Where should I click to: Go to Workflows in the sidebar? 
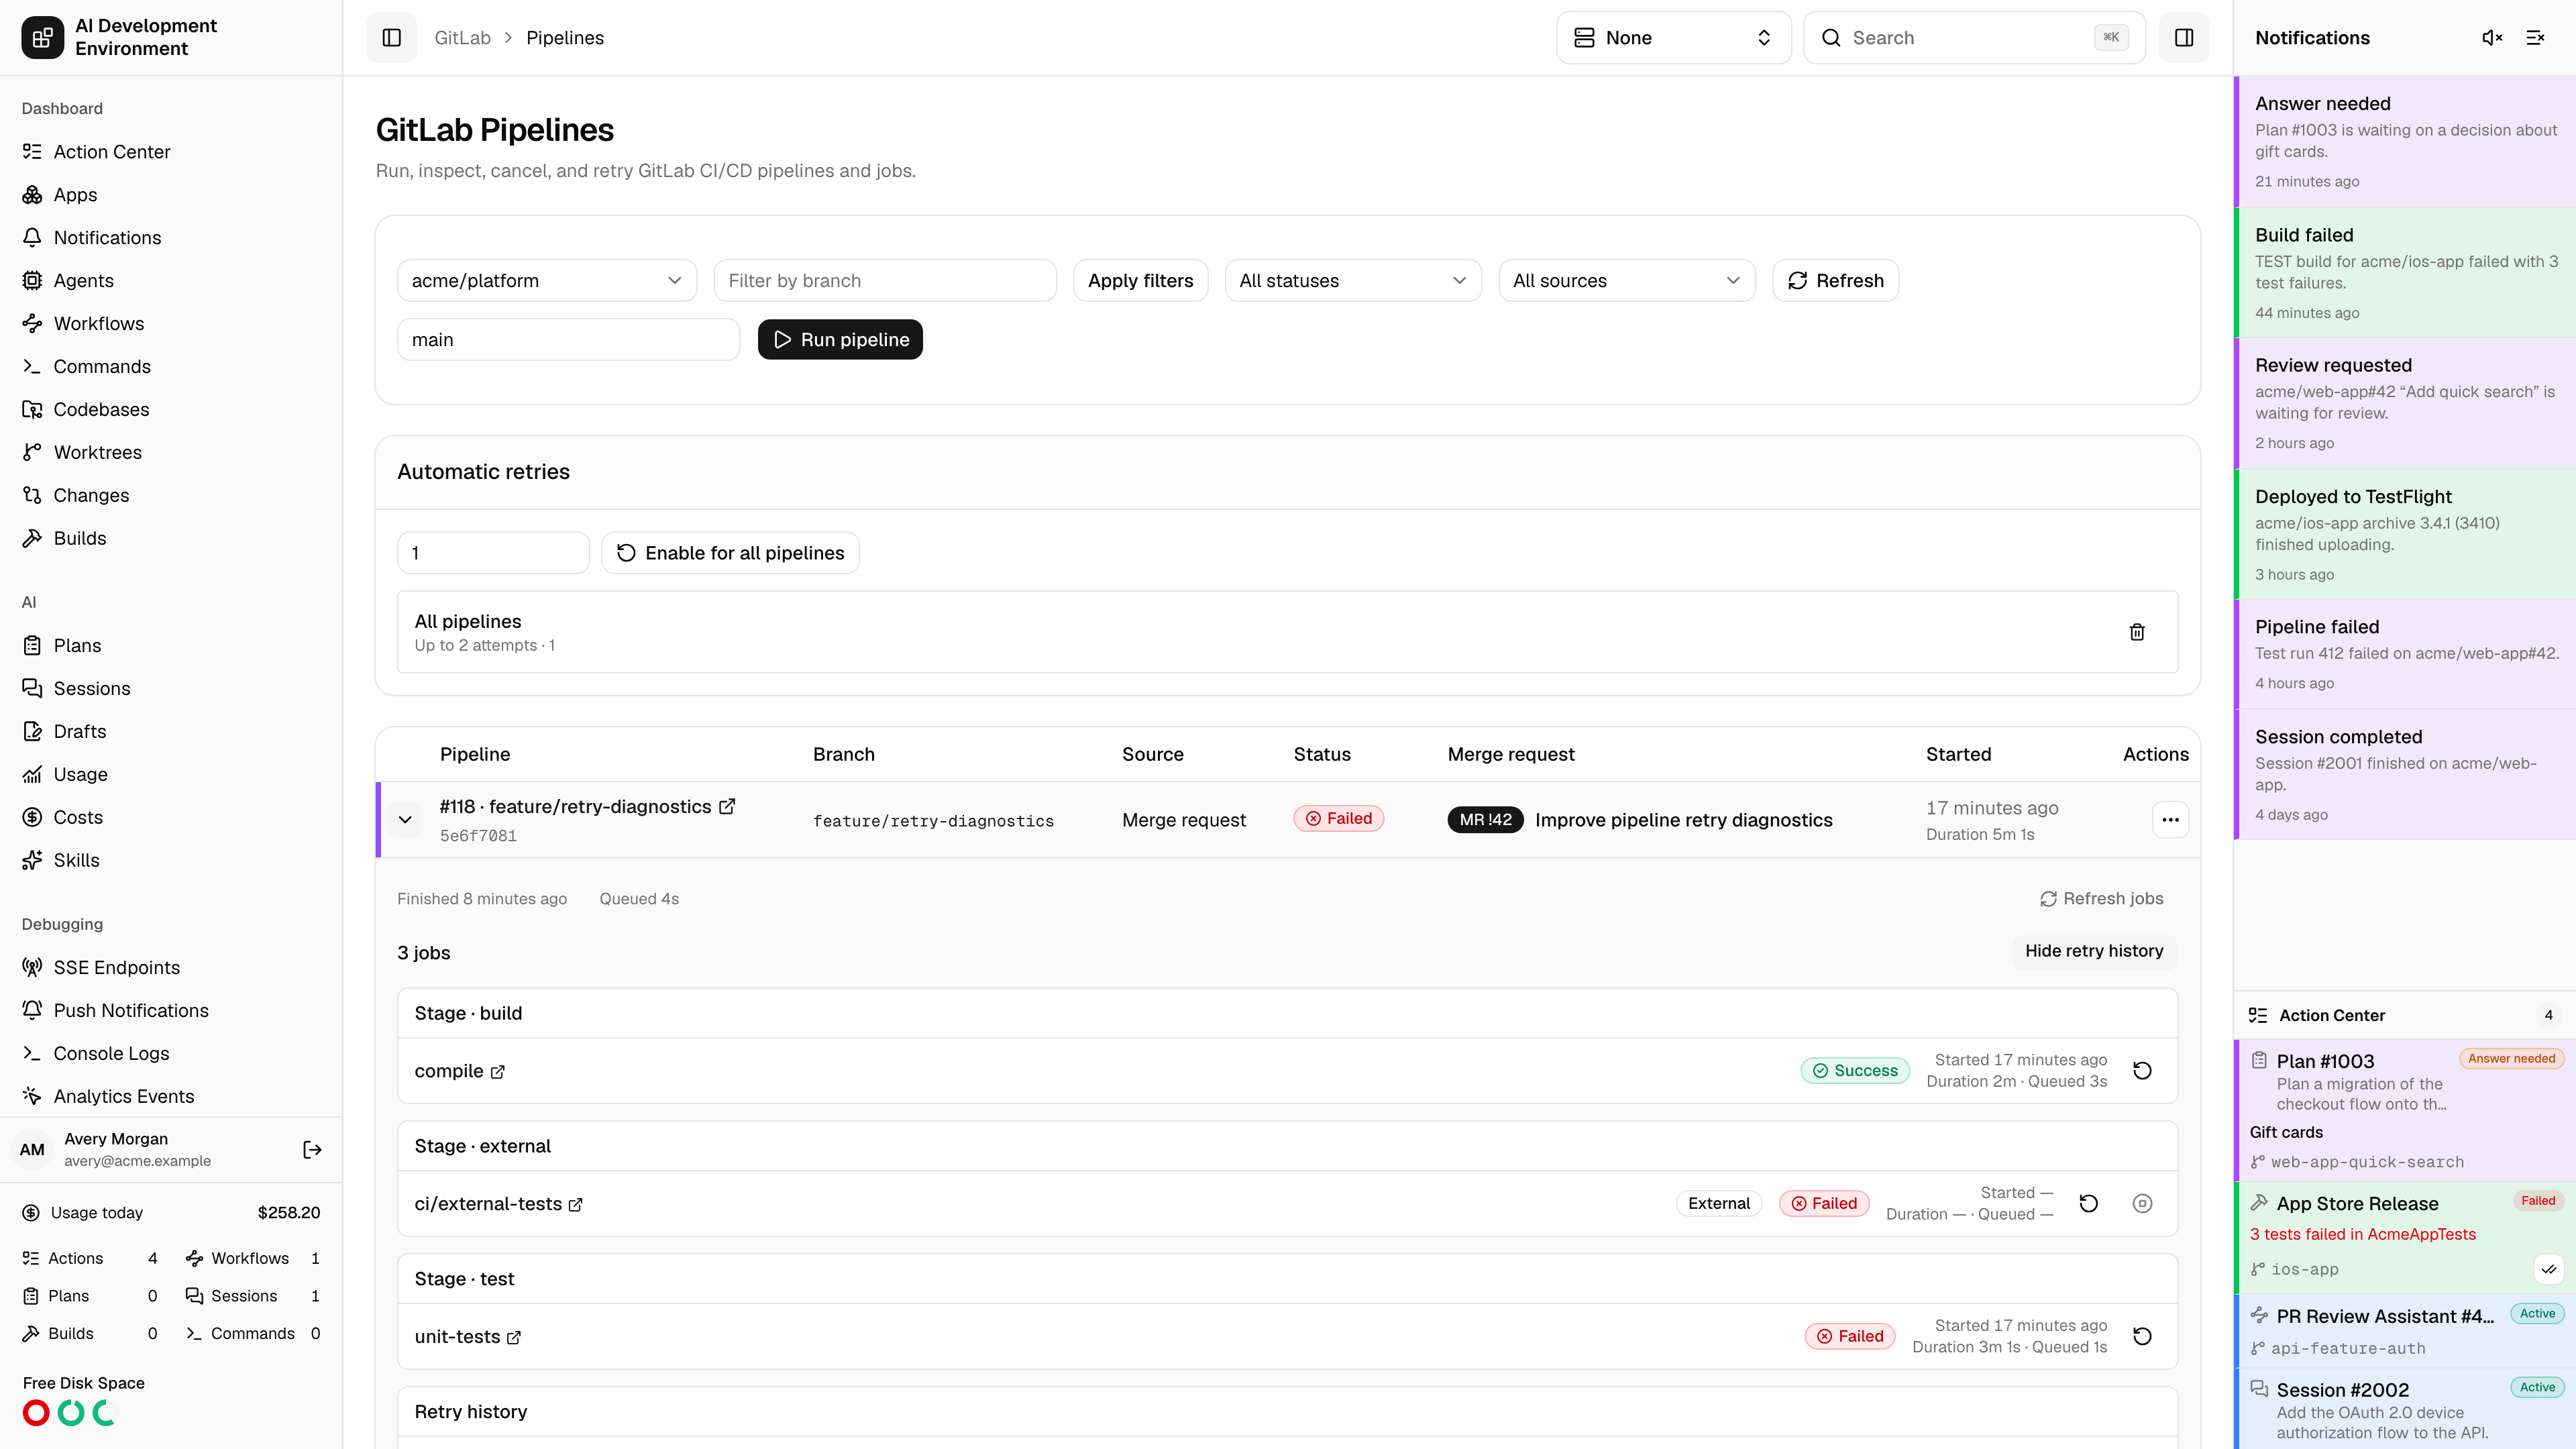171,324
